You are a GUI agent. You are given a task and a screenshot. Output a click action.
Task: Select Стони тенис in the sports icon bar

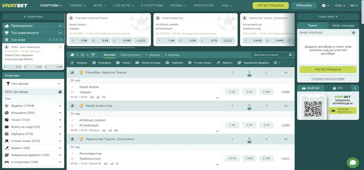pos(200,63)
